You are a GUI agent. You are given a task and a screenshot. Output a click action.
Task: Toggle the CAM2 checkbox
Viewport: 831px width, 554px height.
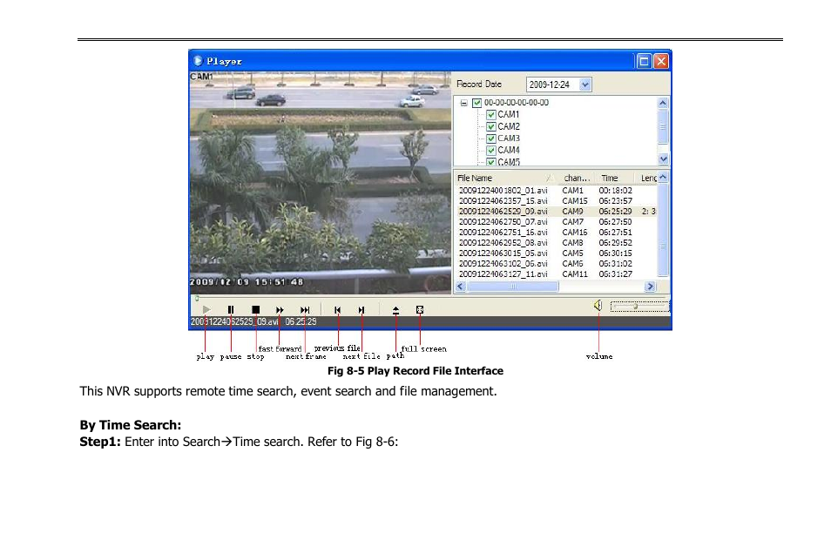[490, 126]
